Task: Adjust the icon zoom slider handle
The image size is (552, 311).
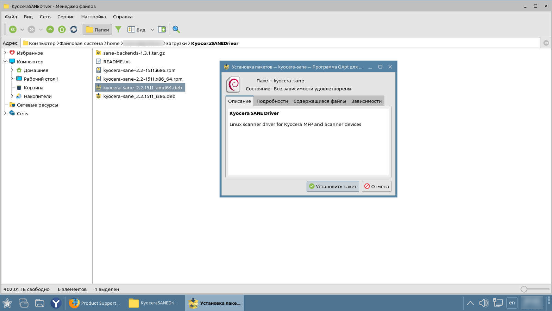Action: coord(524,289)
